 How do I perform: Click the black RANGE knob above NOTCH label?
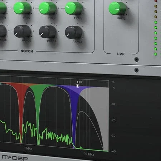(22, 31)
